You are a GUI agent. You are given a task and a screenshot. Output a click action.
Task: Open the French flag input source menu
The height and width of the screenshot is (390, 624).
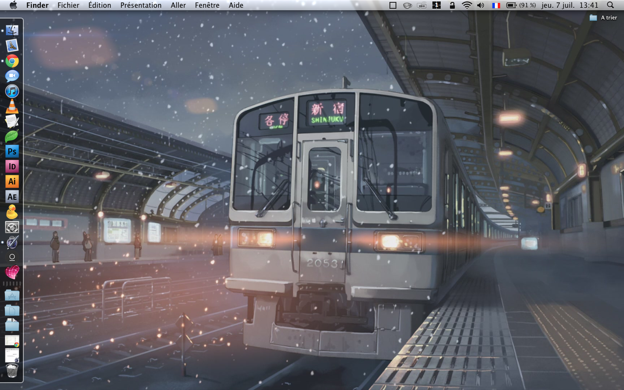click(x=496, y=5)
